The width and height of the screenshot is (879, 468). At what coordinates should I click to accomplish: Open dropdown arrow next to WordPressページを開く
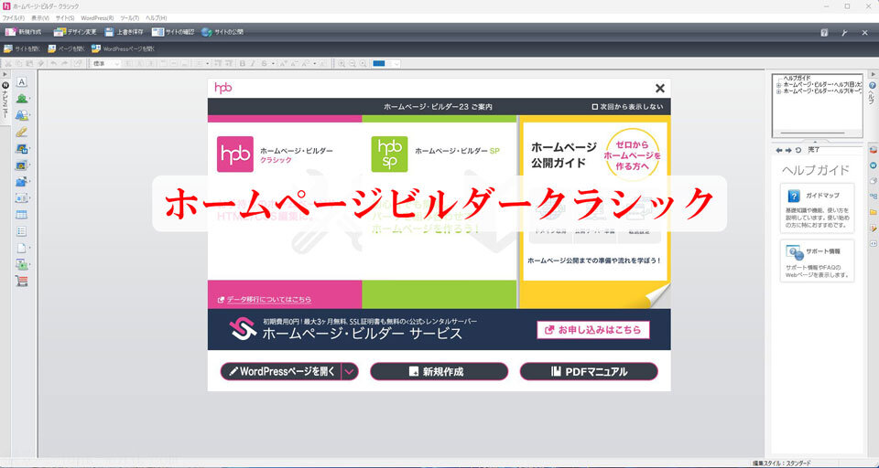click(x=350, y=371)
